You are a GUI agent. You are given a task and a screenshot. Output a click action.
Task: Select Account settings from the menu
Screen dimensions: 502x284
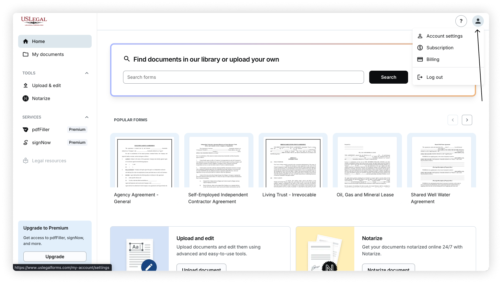click(444, 36)
